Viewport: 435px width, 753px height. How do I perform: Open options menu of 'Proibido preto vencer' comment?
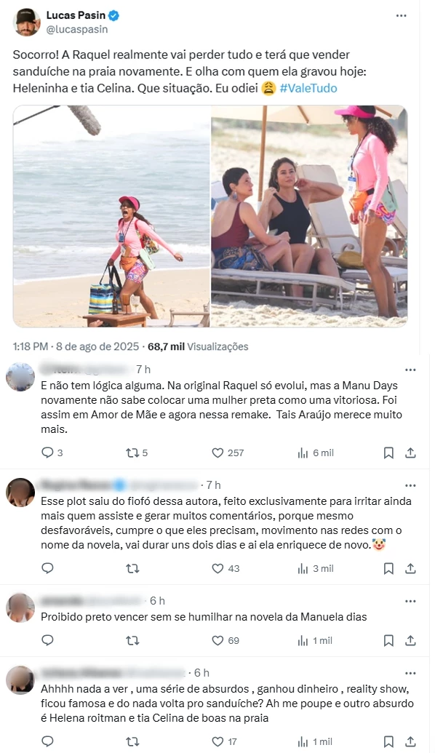[410, 601]
